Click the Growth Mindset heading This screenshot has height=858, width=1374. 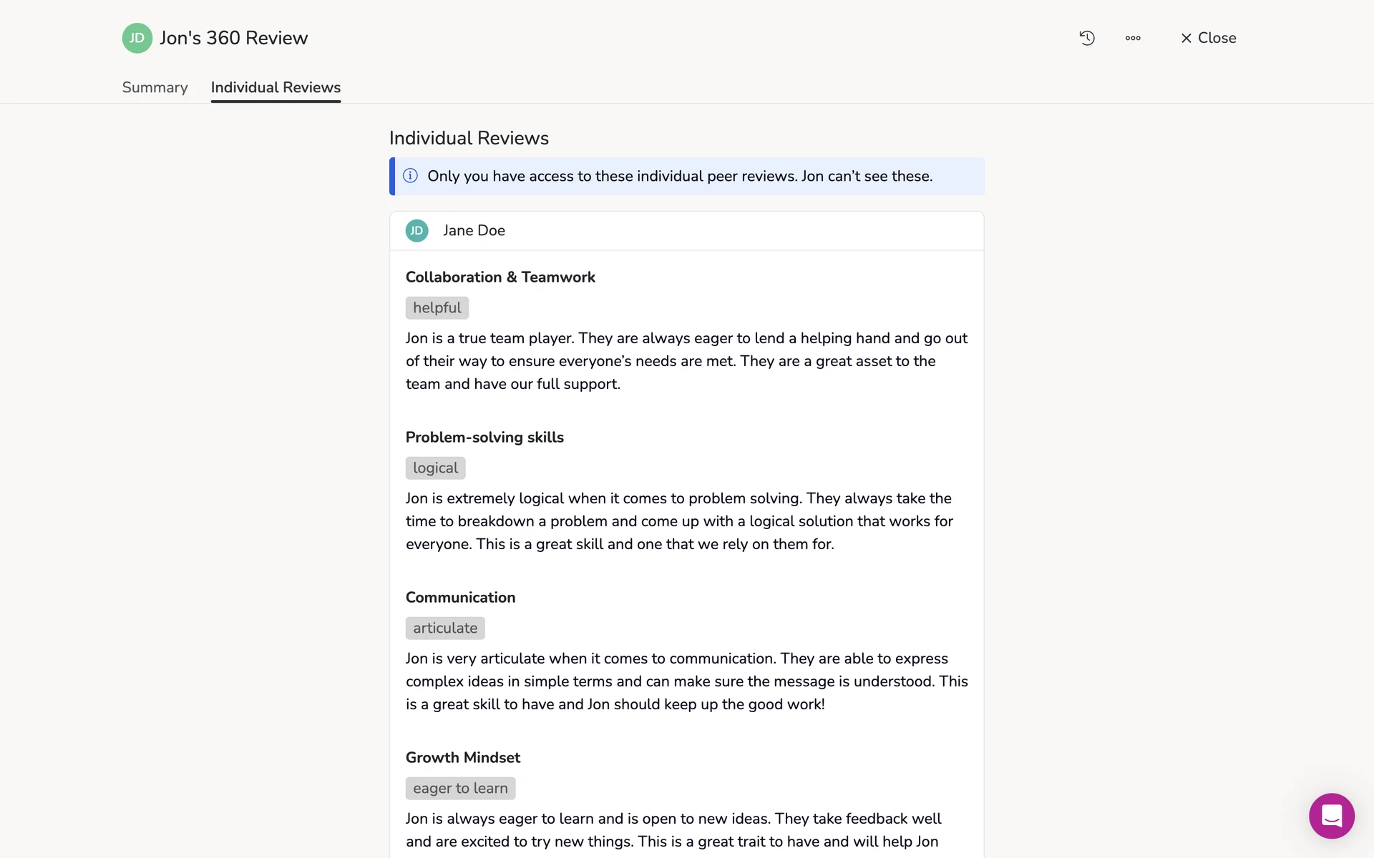point(462,757)
